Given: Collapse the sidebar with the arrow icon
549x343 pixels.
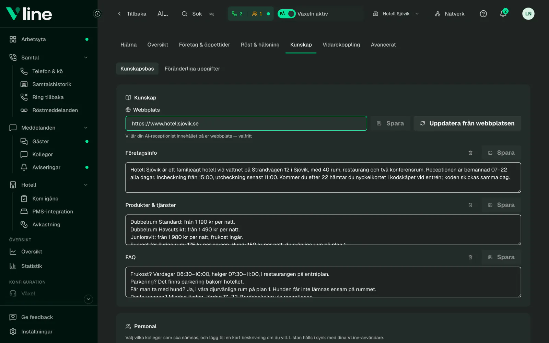Looking at the screenshot, I should (x=97, y=14).
